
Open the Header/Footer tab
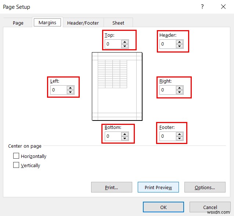pyautogui.click(x=83, y=23)
